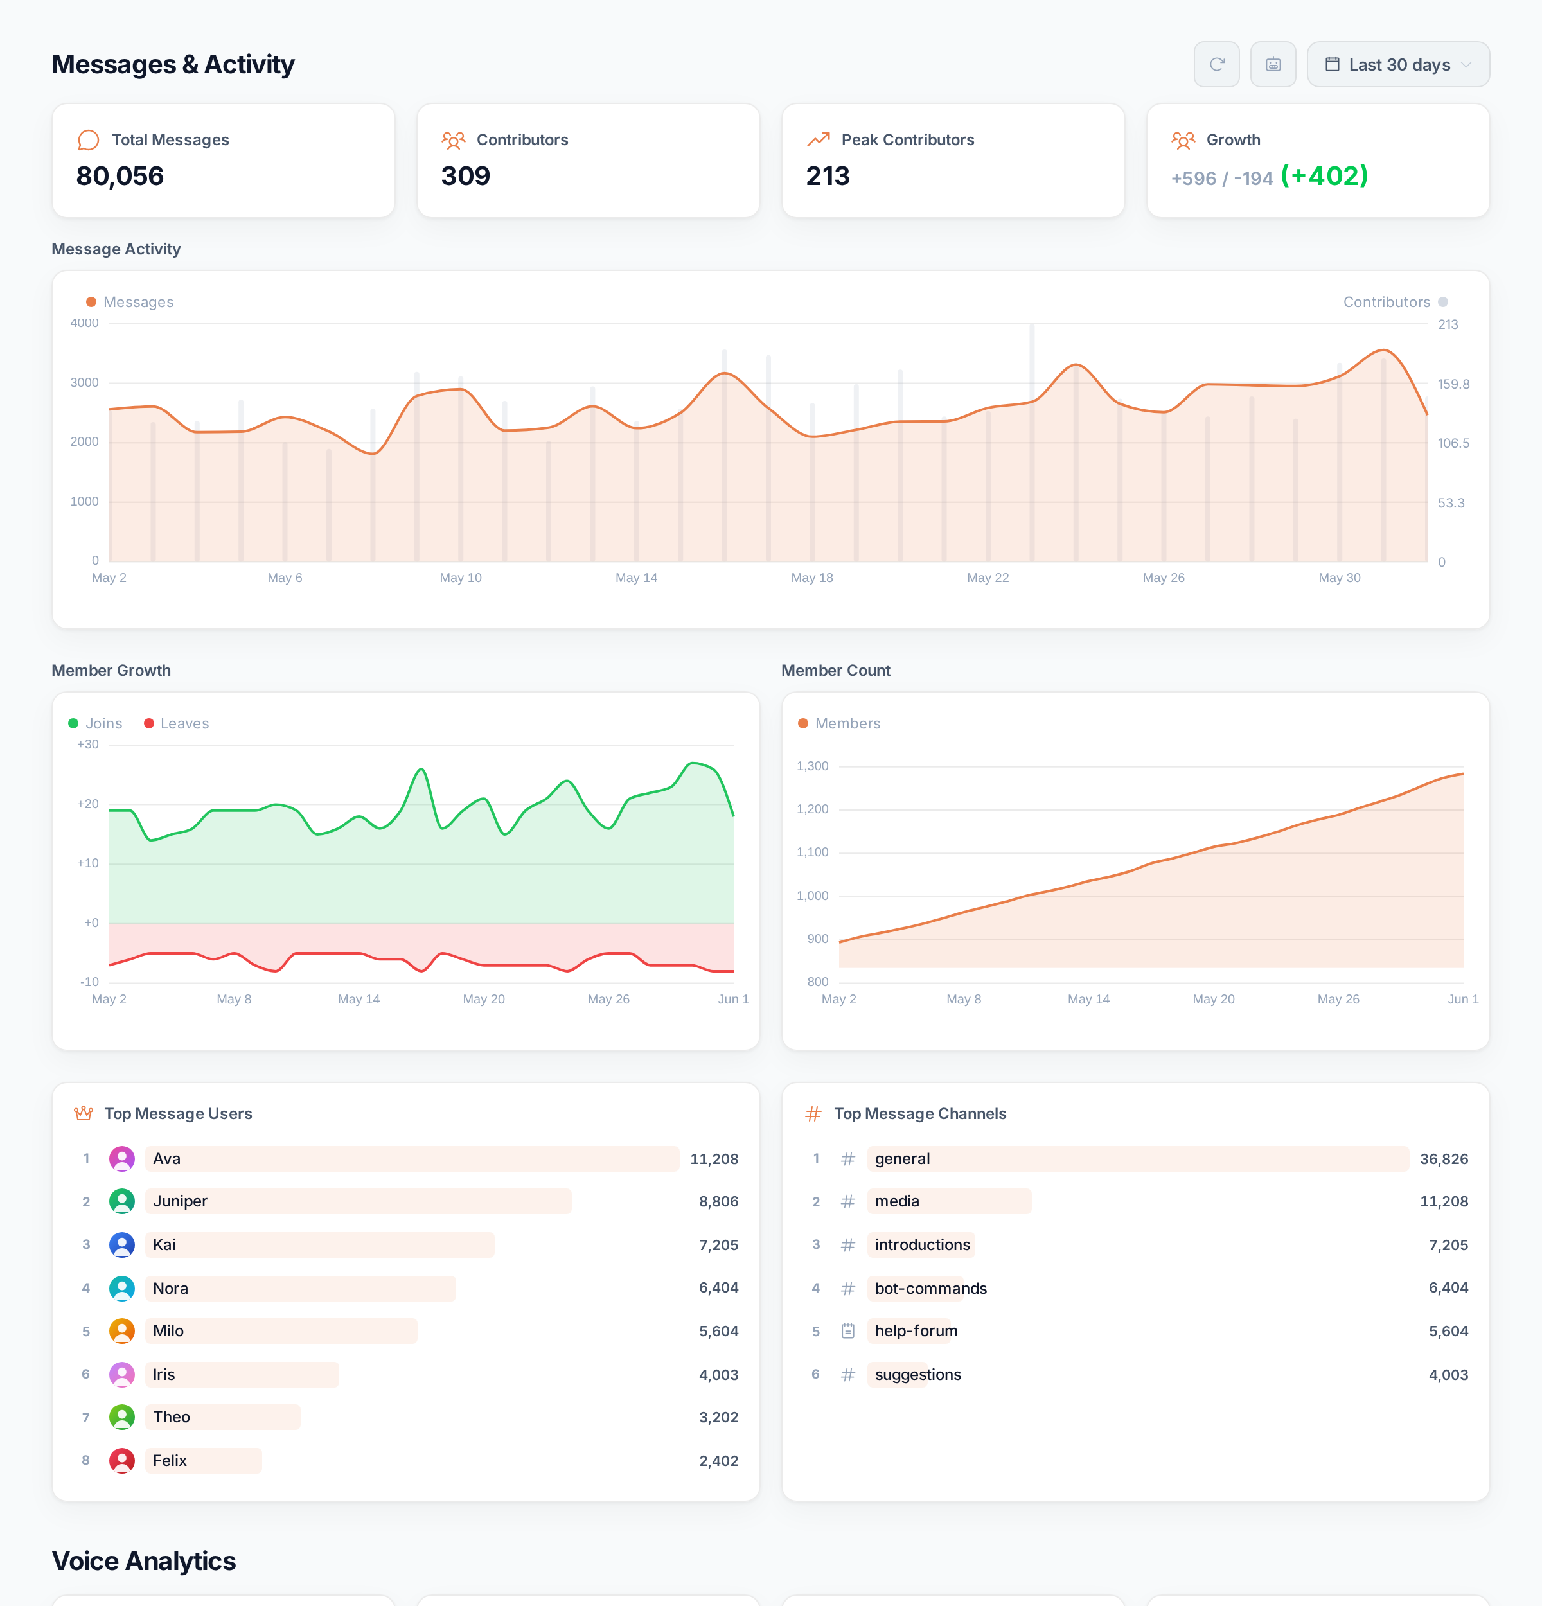Image resolution: width=1542 pixels, height=1606 pixels.
Task: Open the Last 30 days dropdown
Action: click(1398, 64)
